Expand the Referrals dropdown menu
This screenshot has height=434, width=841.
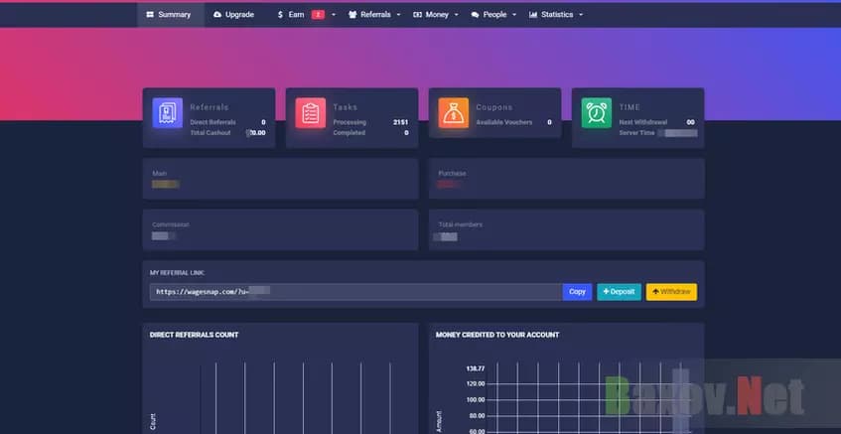click(x=375, y=15)
